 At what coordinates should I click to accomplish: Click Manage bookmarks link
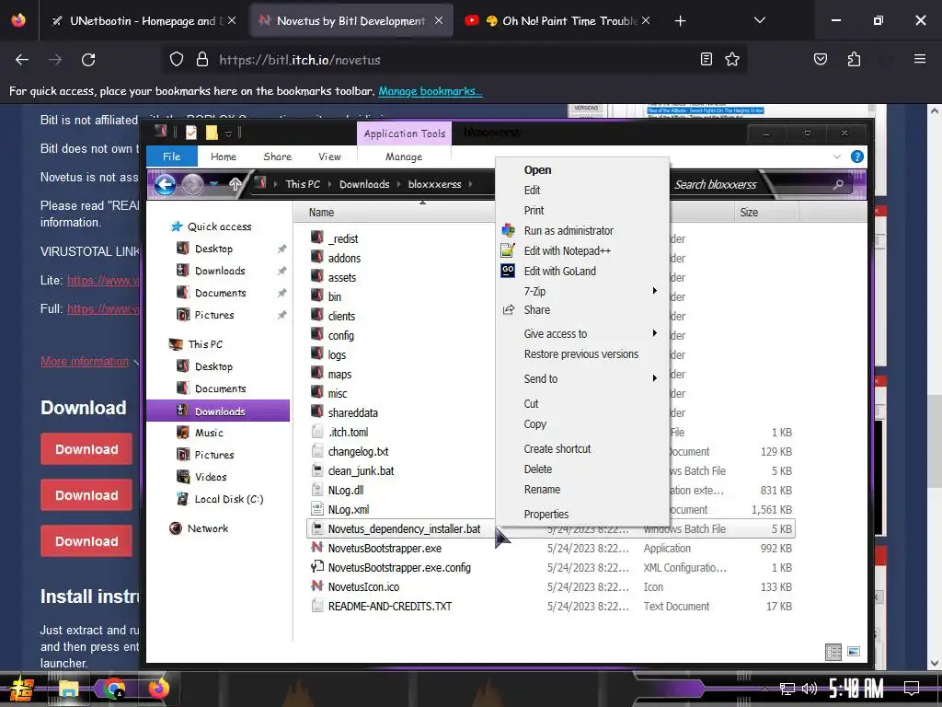[431, 91]
